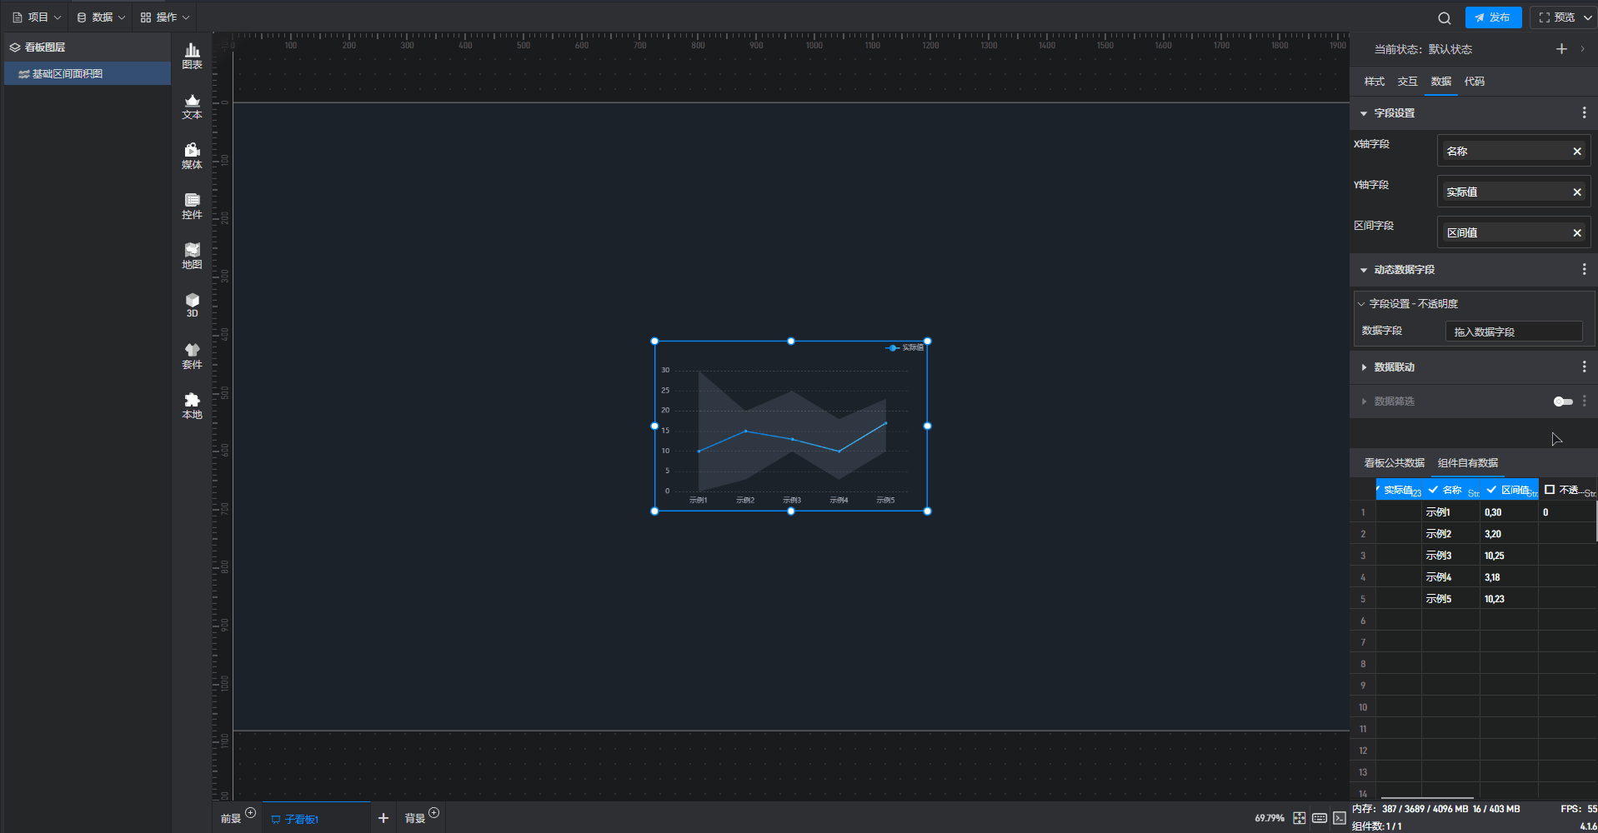Open the 图表 chart component panel
The height and width of the screenshot is (833, 1598).
[x=192, y=56]
